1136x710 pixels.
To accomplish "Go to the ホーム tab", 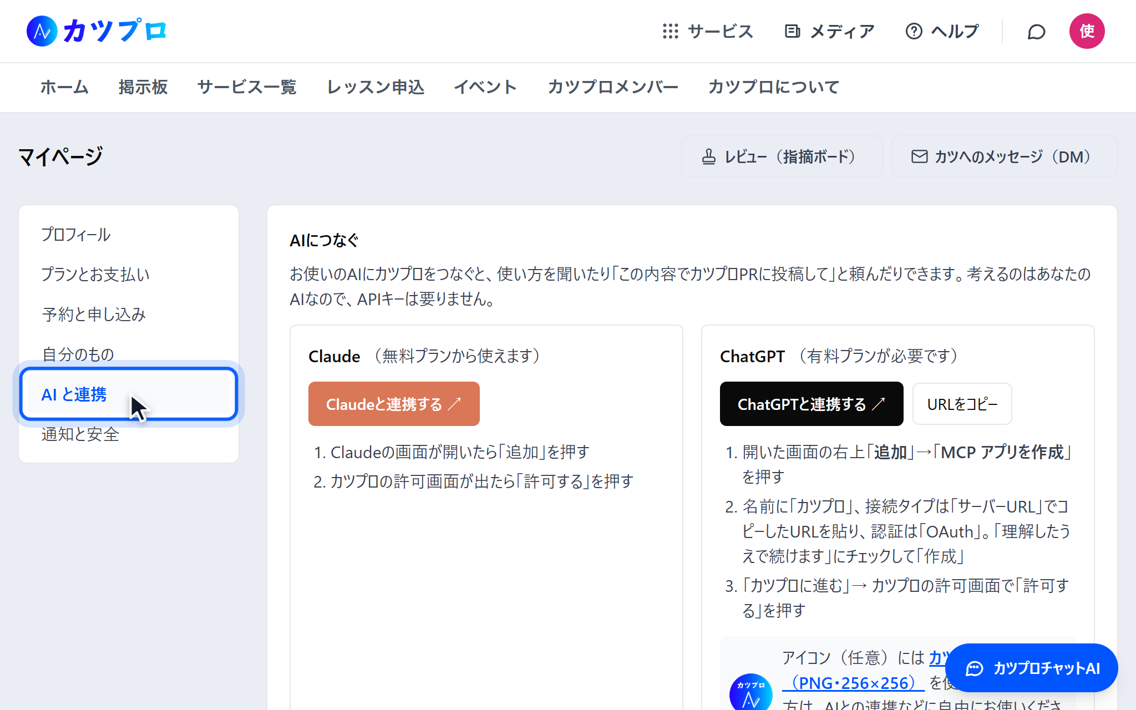I will pos(64,87).
